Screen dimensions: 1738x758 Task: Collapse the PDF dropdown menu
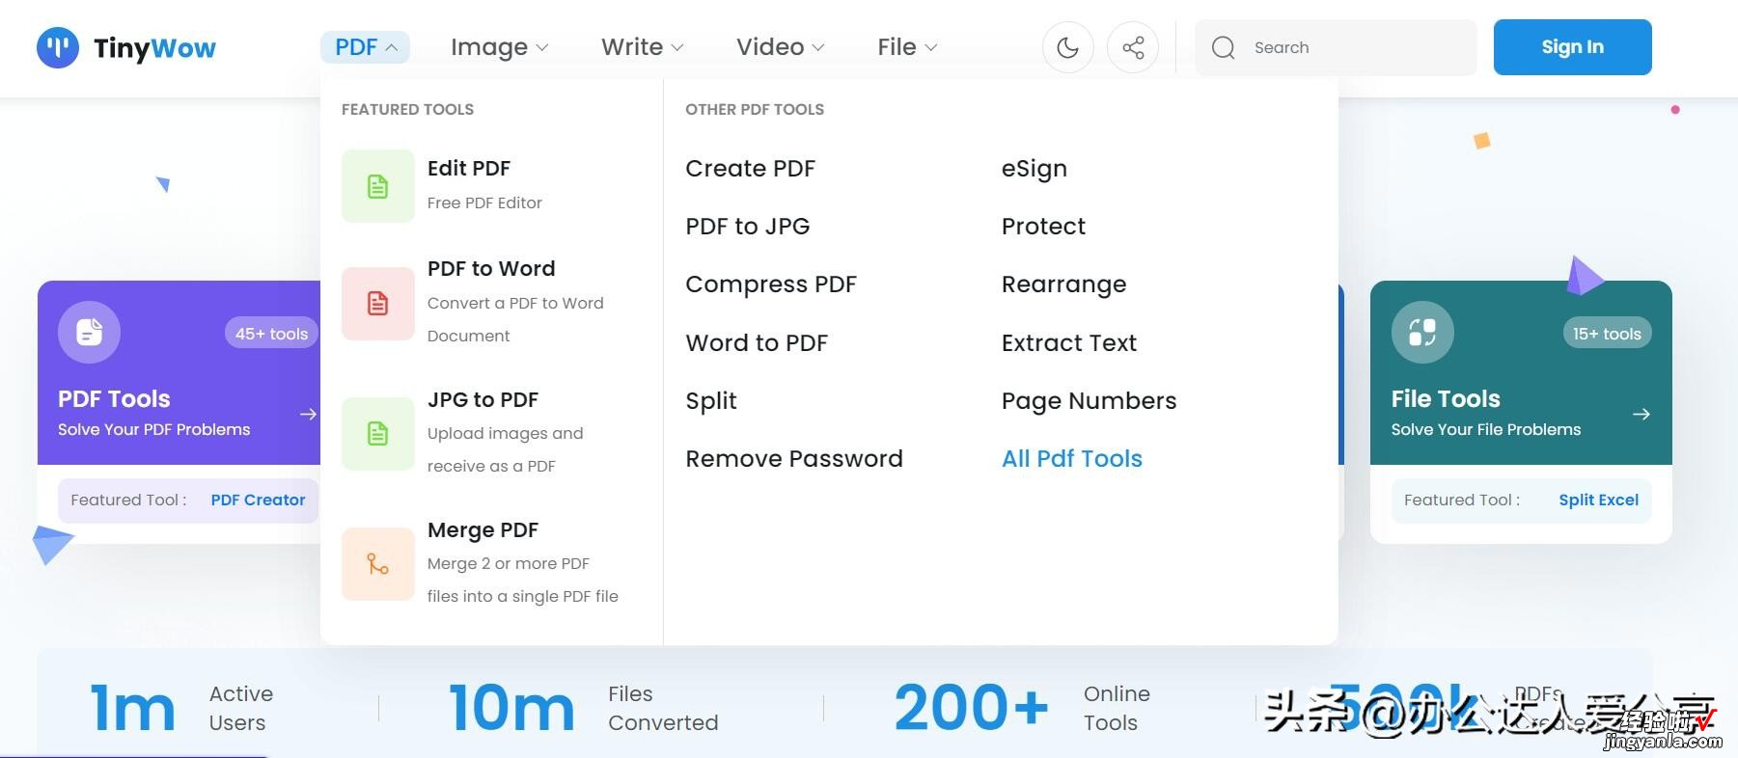point(365,47)
